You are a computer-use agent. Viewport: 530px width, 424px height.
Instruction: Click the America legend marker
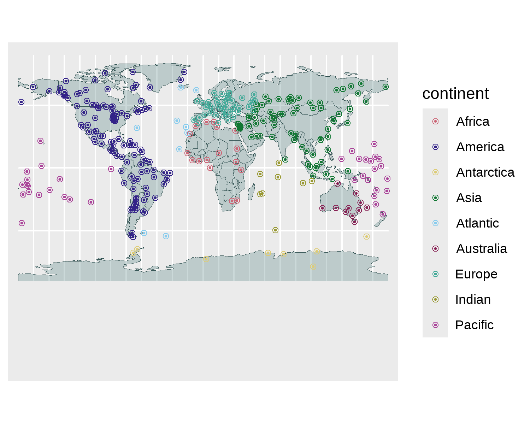(x=435, y=147)
